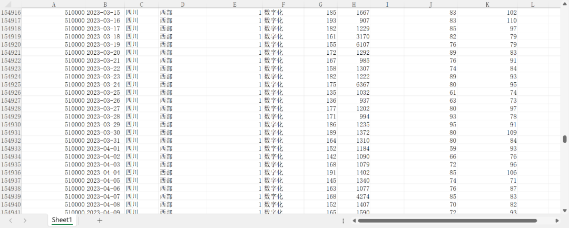Select column A header
The width and height of the screenshot is (569, 228).
coord(54,4)
